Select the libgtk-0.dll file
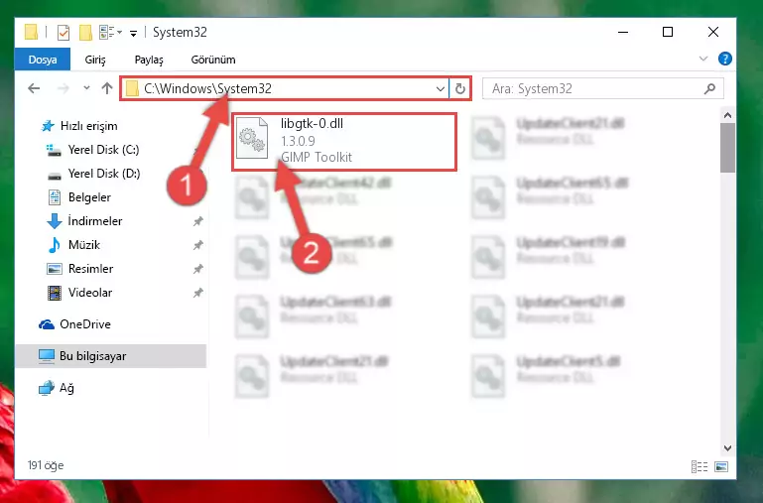763x503 pixels. coord(344,142)
